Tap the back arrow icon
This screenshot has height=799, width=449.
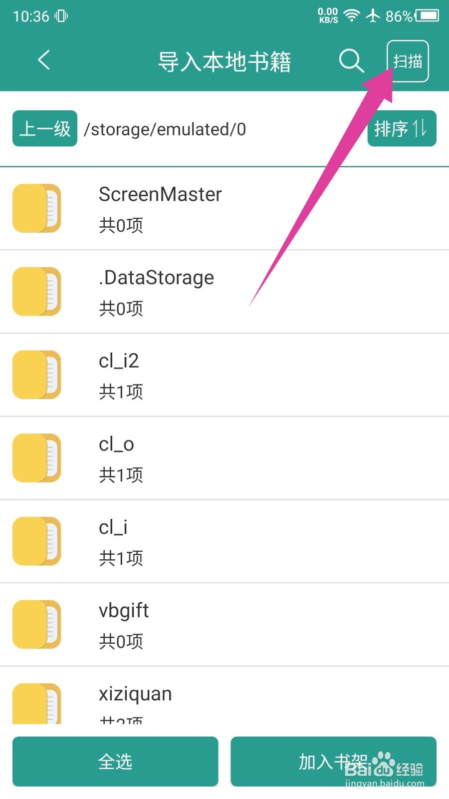(44, 60)
